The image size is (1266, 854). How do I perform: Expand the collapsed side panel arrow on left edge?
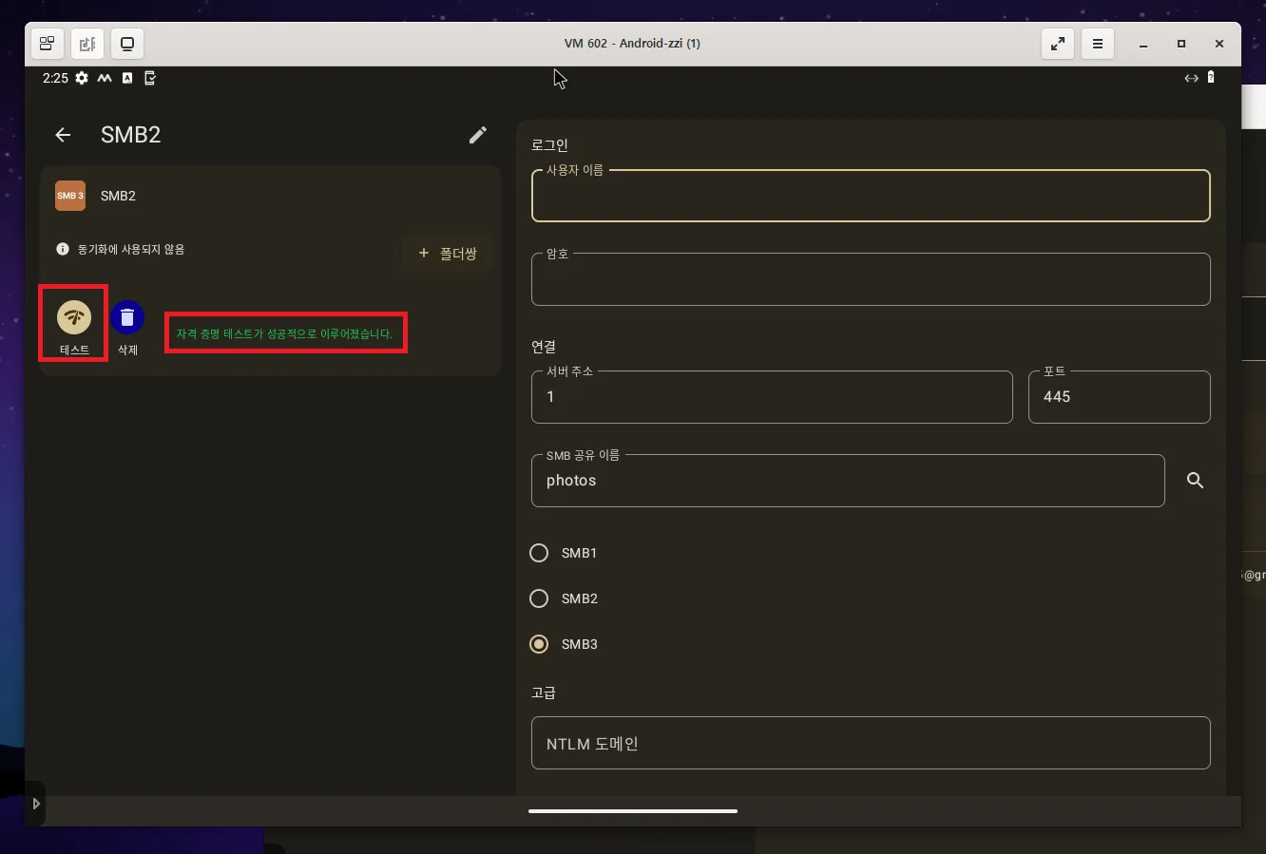click(36, 804)
